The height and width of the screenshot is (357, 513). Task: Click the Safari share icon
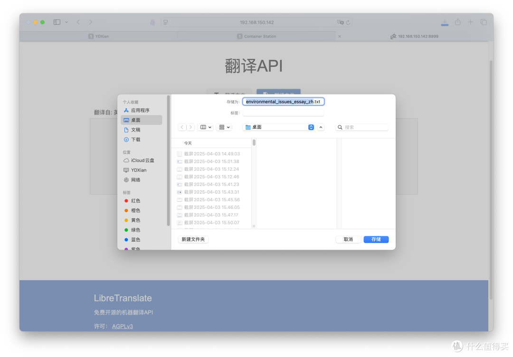[x=458, y=22]
